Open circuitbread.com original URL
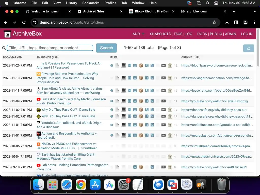 click(x=217, y=146)
